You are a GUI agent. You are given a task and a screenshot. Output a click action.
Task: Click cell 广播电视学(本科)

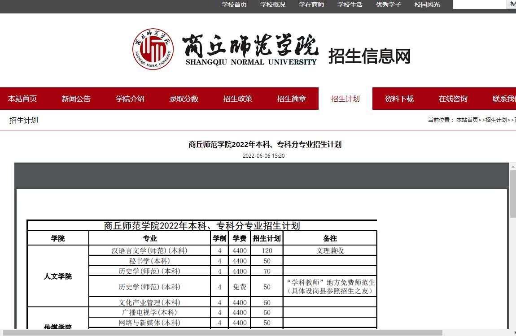[x=149, y=312]
